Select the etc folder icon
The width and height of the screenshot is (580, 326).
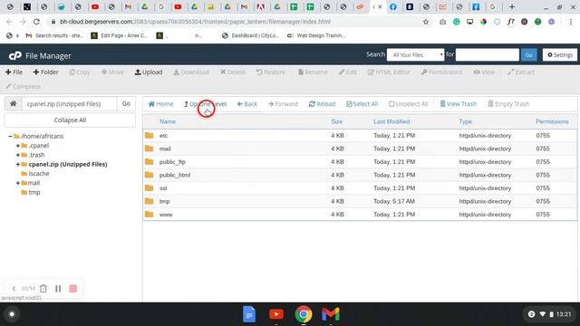pos(149,135)
